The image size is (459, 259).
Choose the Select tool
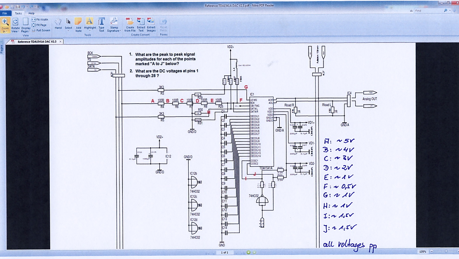[x=68, y=25]
